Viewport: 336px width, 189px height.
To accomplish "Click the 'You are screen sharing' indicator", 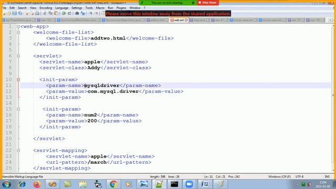I will click(x=167, y=3).
